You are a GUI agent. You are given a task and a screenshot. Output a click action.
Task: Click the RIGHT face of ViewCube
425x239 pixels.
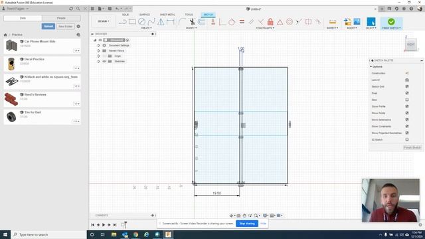click(411, 44)
